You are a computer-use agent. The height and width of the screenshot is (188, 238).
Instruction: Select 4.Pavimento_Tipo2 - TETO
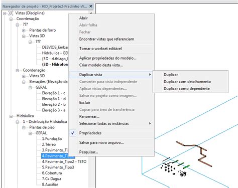click(x=64, y=161)
